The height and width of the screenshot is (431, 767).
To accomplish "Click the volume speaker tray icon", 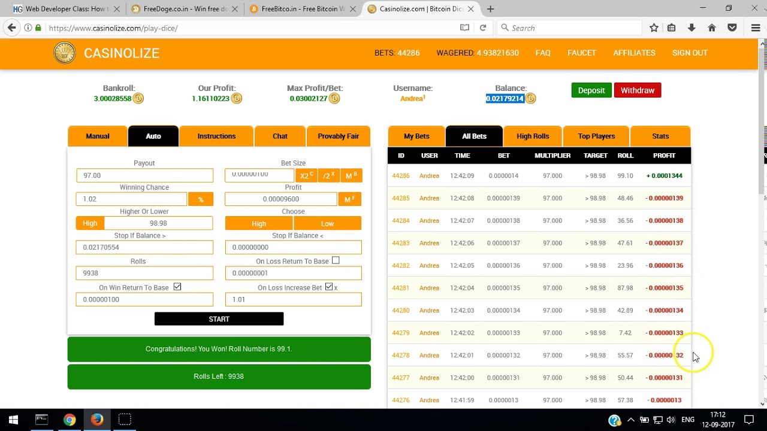I will [671, 420].
